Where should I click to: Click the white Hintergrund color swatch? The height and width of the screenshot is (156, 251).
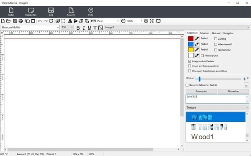(x=191, y=56)
